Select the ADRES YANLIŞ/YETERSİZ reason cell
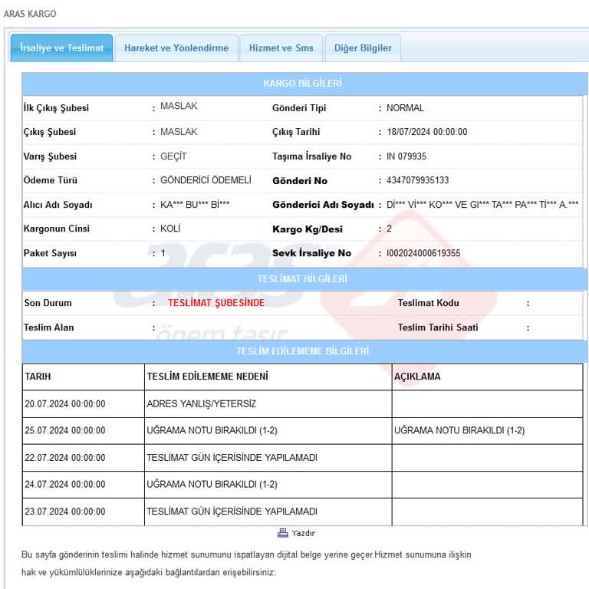 pyautogui.click(x=201, y=404)
